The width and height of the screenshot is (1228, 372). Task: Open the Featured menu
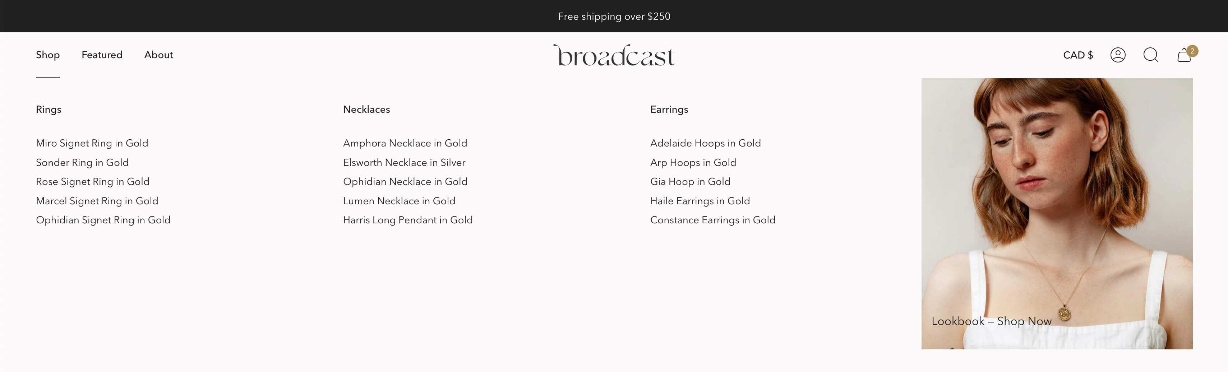coord(102,55)
